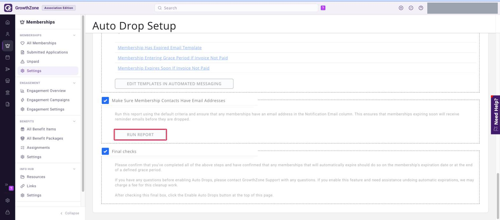Open Membership Entering Grace Period If Invoice Not Paid
This screenshot has height=220, width=500.
(173, 58)
